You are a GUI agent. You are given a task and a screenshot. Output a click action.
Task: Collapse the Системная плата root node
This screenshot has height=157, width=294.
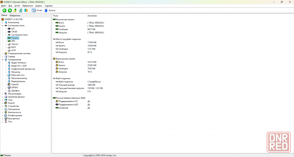pos(2,26)
